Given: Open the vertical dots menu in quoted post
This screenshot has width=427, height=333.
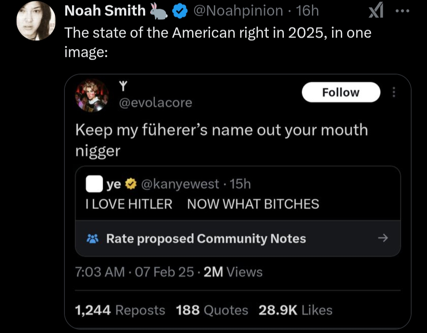Looking at the screenshot, I should (x=393, y=92).
